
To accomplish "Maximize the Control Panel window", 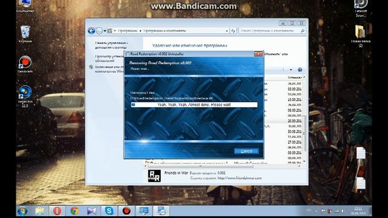I will coord(292,23).
